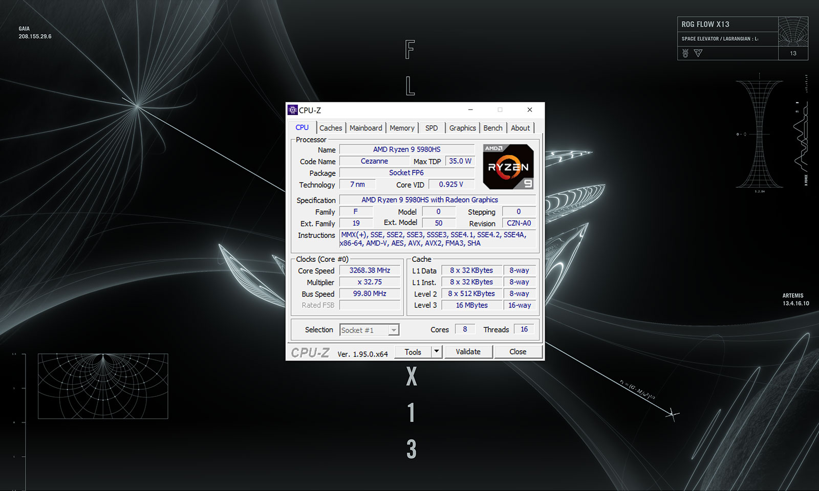This screenshot has height=491, width=819.
Task: Click the Level 3 associativity '16-way'
Action: [x=520, y=305]
